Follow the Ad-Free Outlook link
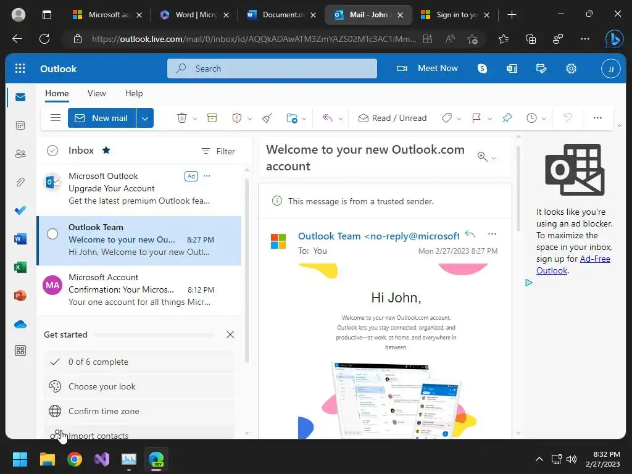 [x=573, y=264]
